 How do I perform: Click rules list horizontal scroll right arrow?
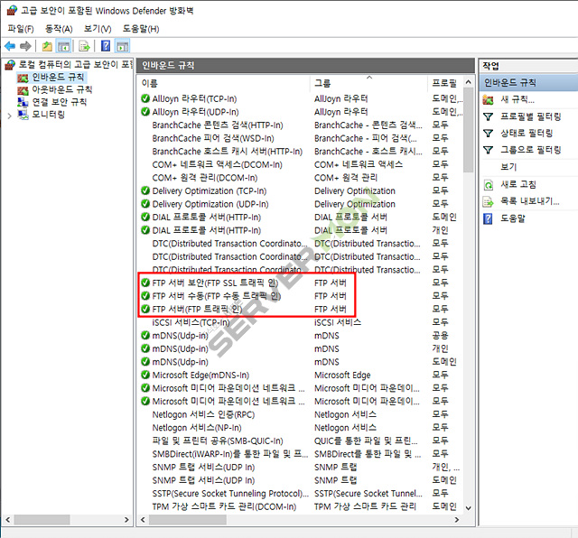click(457, 520)
